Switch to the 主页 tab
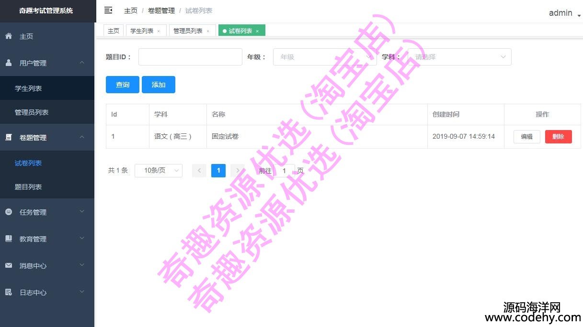 point(114,31)
